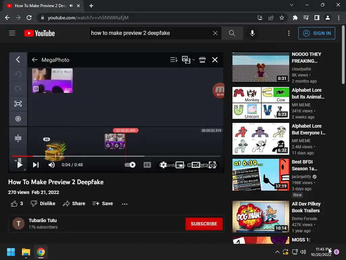
Task: Open the Tubarão Tutu channel name link
Action: [43, 220]
